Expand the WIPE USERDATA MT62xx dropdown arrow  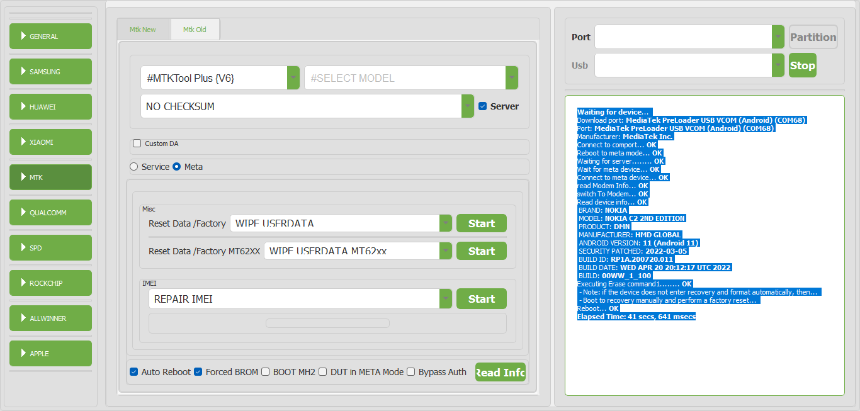point(446,251)
